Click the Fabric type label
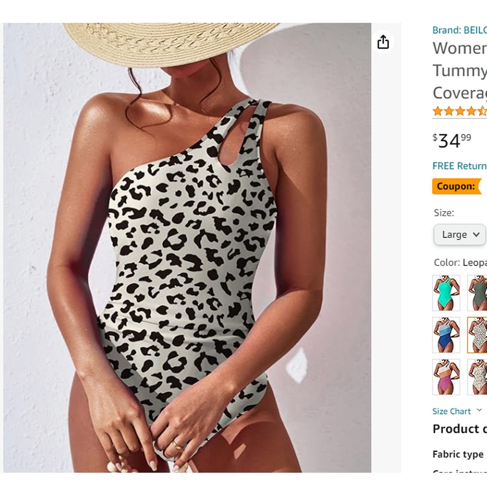The width and height of the screenshot is (487, 487). coord(458,454)
